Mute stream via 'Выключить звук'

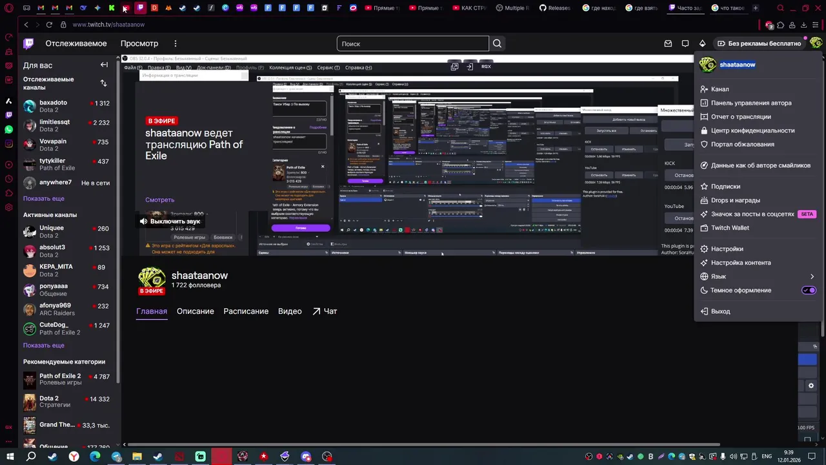(x=170, y=221)
